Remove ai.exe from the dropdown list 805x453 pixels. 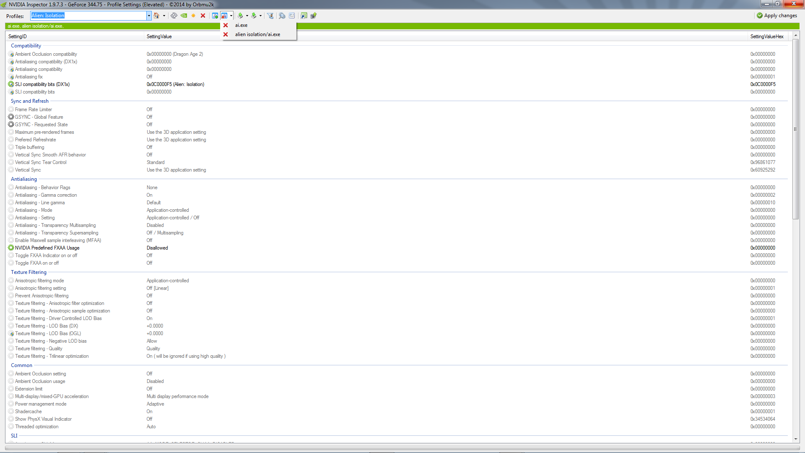click(x=226, y=25)
